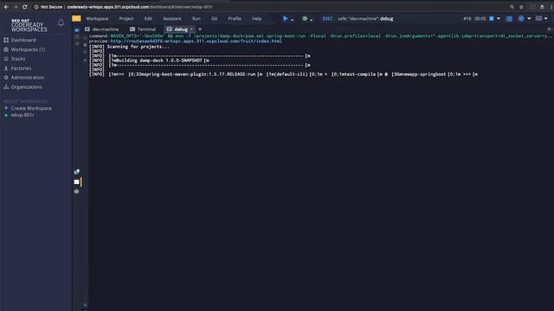The width and height of the screenshot is (554, 311).
Task: Click browser back arrow
Action: (x=6, y=7)
